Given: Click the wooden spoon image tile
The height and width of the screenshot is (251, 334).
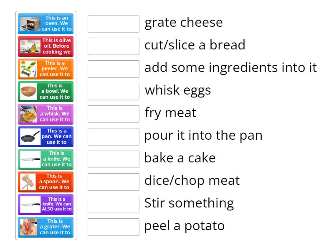Looking at the screenshot, I should pos(46,182).
